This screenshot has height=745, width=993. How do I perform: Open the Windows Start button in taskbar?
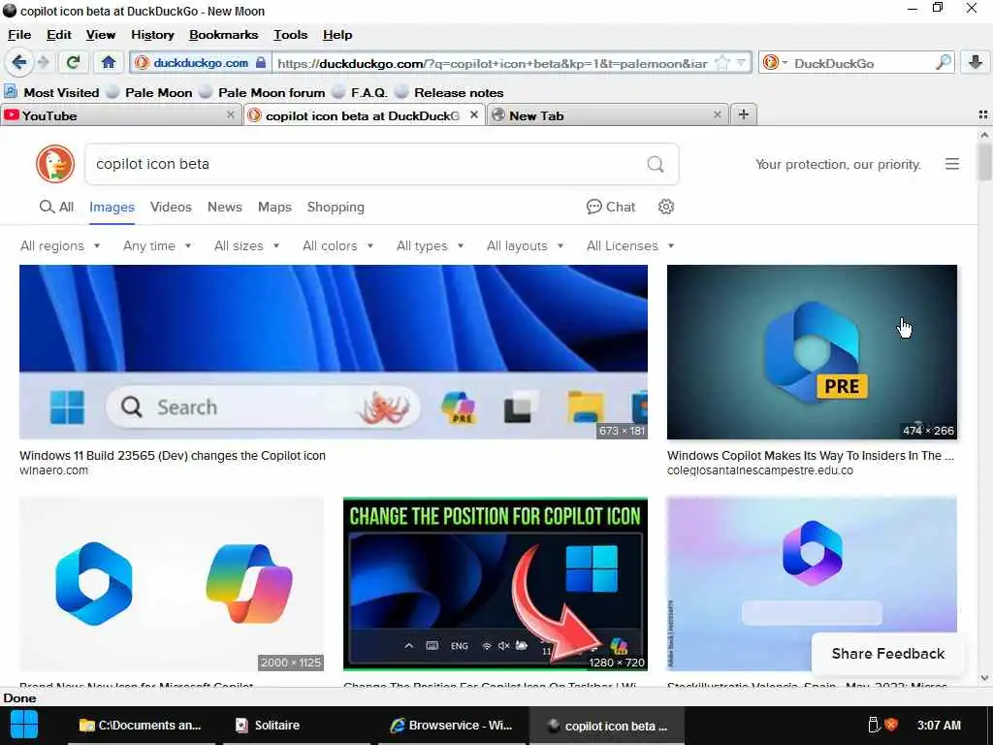(24, 725)
